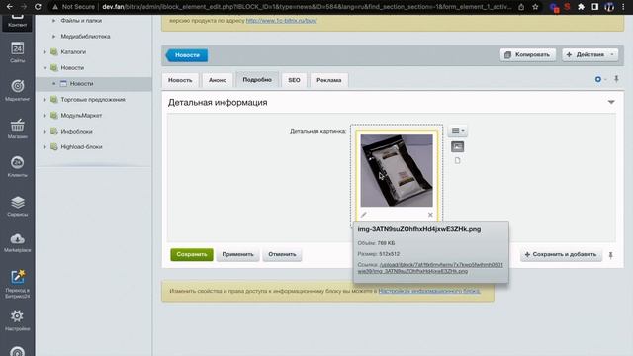Open the Настройки gear icon
Screen dimensions: 633x356
pyautogui.click(x=17, y=320)
